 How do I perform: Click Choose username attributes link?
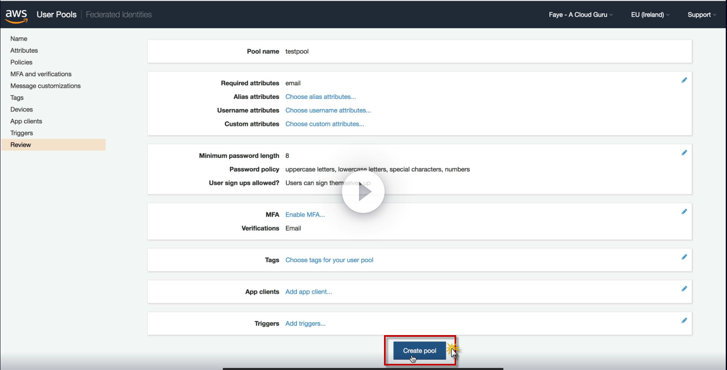[328, 110]
